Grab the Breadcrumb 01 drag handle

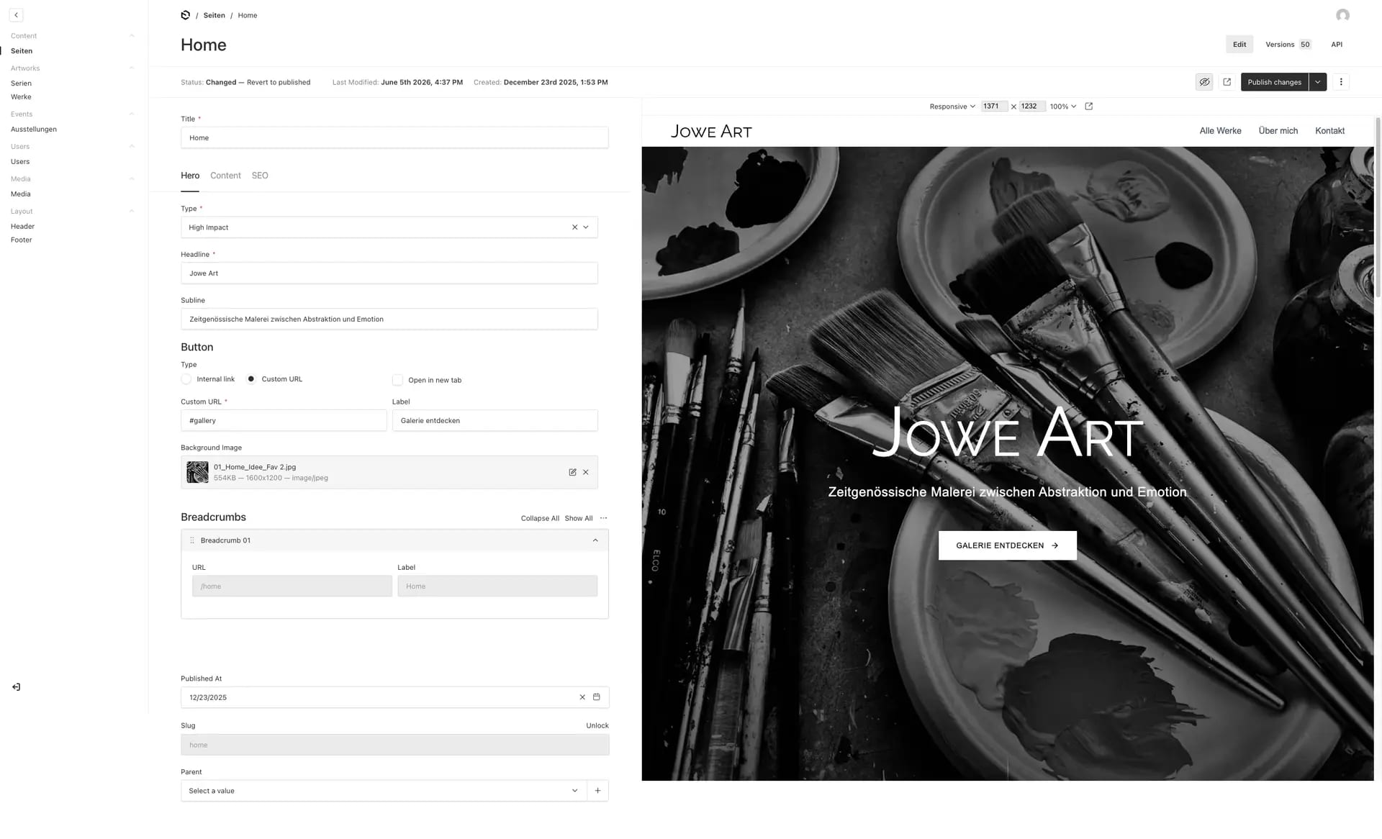192,540
